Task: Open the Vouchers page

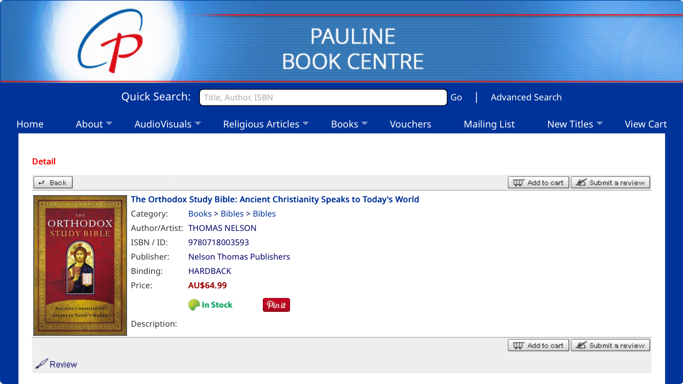Action: pyautogui.click(x=410, y=124)
